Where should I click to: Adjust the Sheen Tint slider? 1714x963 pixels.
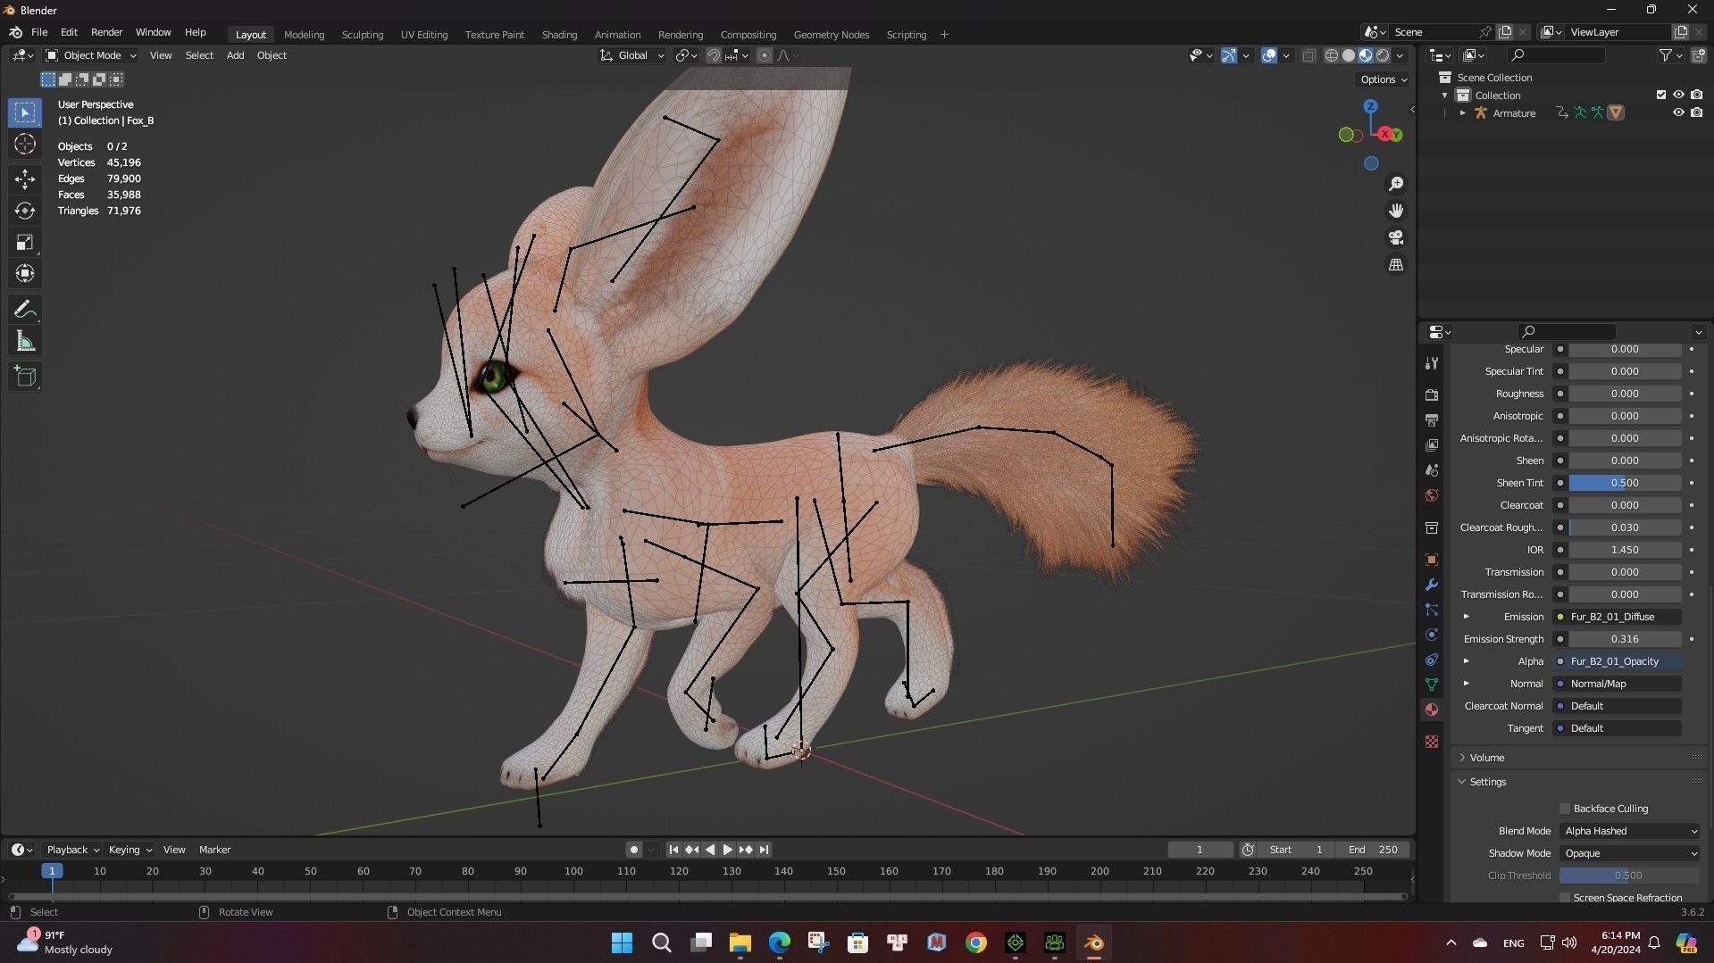point(1625,483)
